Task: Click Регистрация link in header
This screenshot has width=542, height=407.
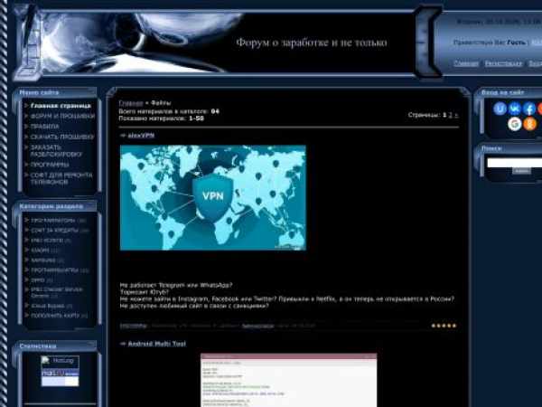Action: pyautogui.click(x=503, y=63)
